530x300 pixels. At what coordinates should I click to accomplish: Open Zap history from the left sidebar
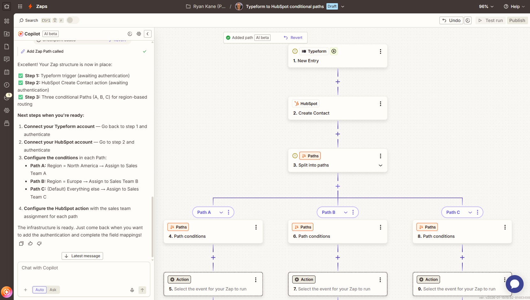6,85
